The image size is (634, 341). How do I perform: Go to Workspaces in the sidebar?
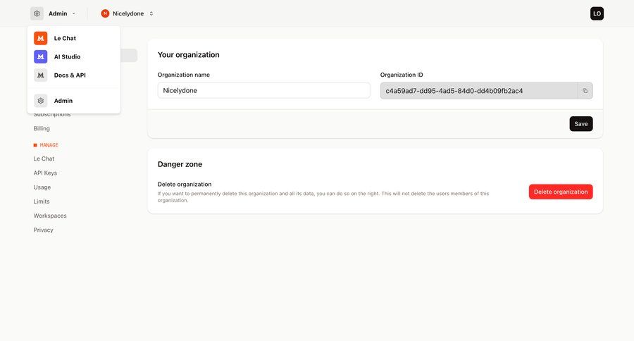(50, 216)
